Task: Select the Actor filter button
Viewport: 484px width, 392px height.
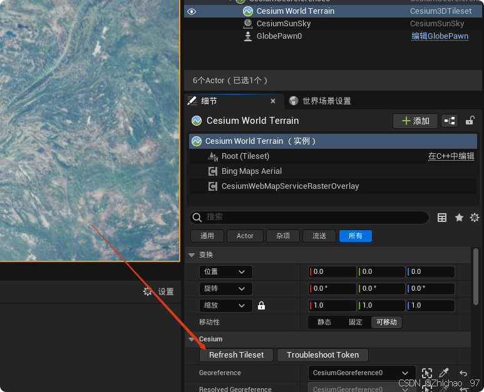Action: coord(245,236)
